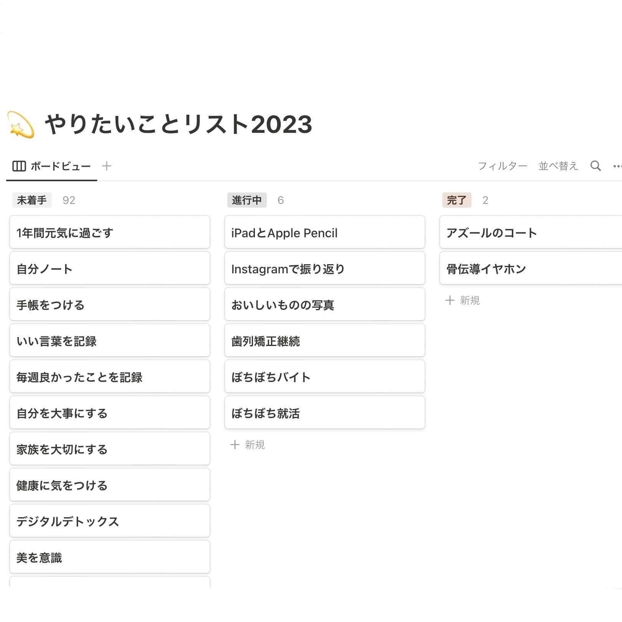Open the card 1年間元気に過ごす
Image resolution: width=622 pixels, height=622 pixels.
(x=109, y=232)
